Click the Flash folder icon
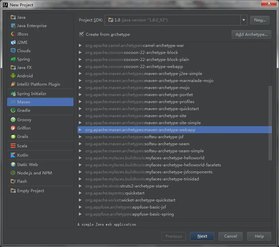The image size is (279, 247). [x=13, y=181]
